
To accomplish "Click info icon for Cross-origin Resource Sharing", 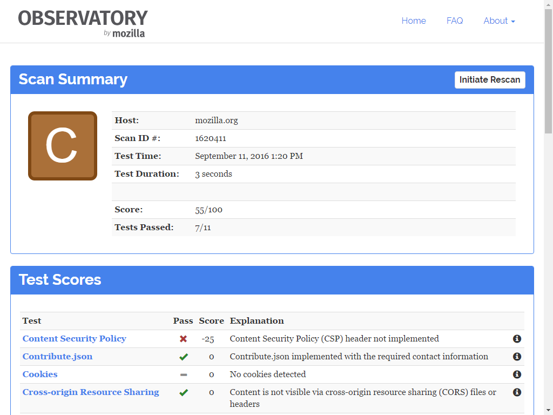I will [x=517, y=392].
